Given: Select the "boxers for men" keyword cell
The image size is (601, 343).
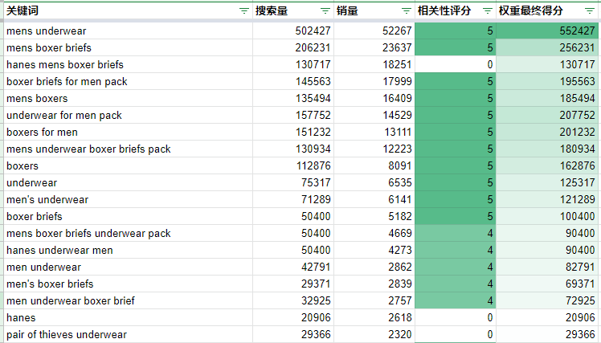Looking at the screenshot, I should (42, 132).
